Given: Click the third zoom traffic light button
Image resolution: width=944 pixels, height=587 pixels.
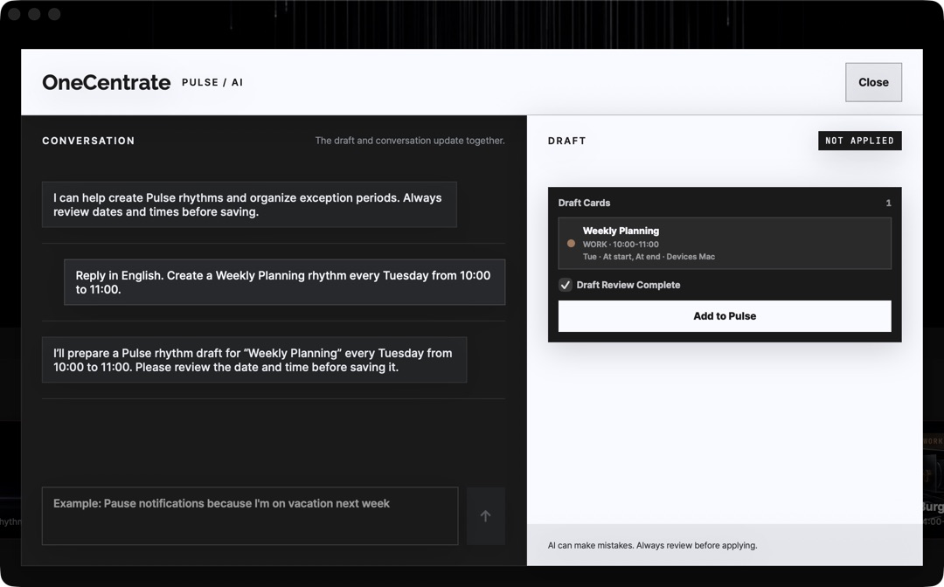Looking at the screenshot, I should (x=54, y=14).
